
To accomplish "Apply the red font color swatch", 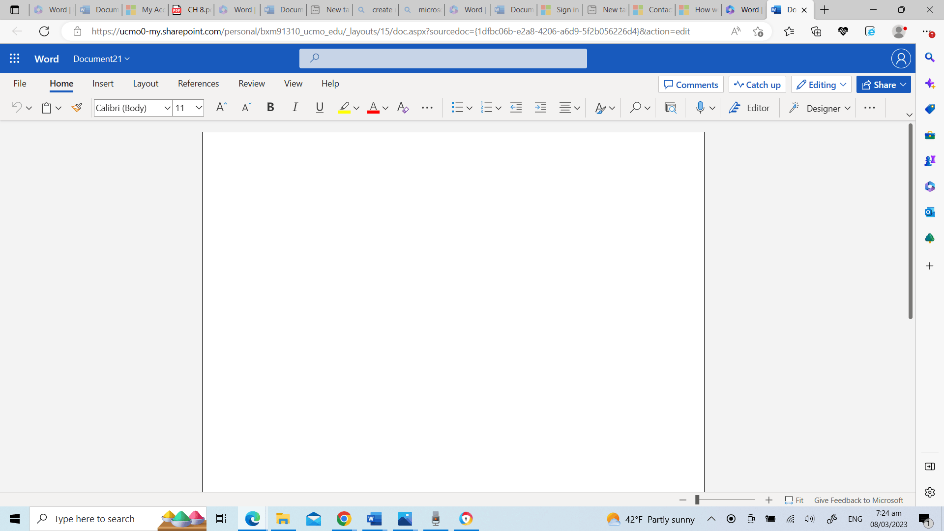I will coord(373,108).
